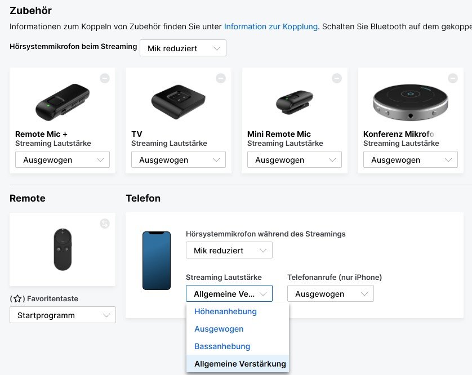Screen dimensions: 472x375
Task: Open Remote Mic + streaming volume dropdown
Action: (62, 160)
